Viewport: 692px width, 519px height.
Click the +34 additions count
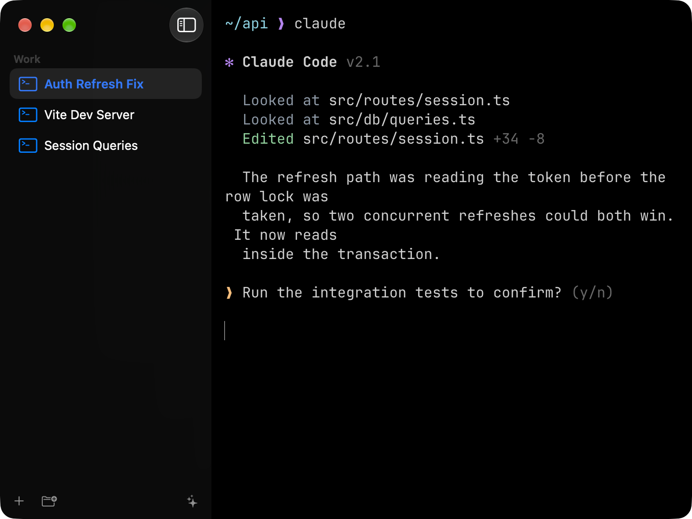(x=506, y=139)
